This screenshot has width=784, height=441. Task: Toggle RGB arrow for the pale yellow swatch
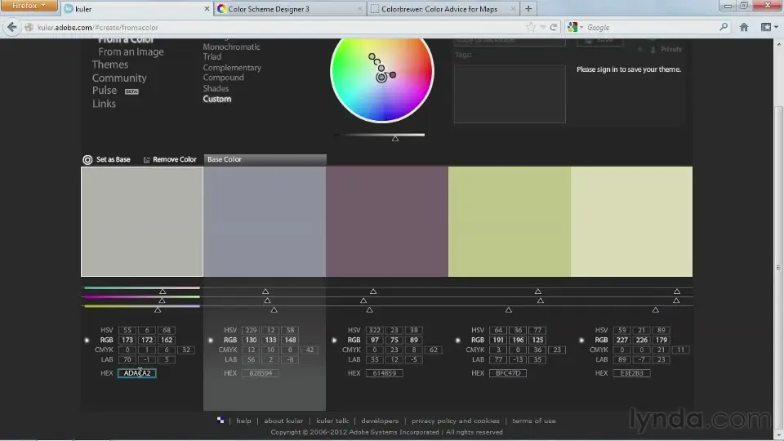click(x=581, y=340)
